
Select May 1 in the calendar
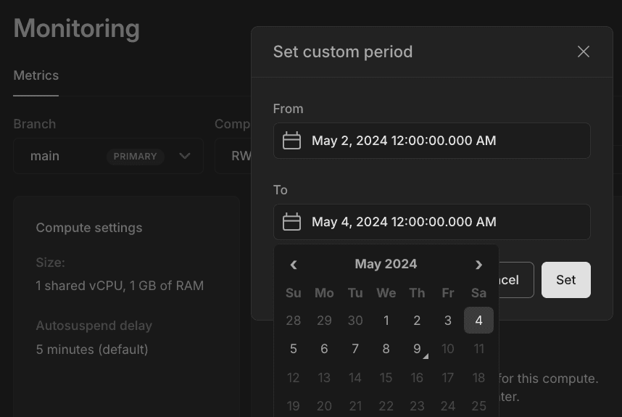click(x=386, y=321)
